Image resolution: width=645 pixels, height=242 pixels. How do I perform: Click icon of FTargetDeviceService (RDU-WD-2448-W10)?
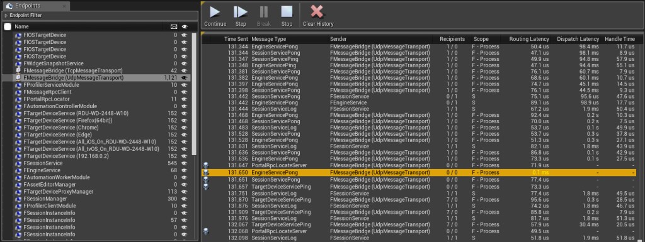click(18, 113)
